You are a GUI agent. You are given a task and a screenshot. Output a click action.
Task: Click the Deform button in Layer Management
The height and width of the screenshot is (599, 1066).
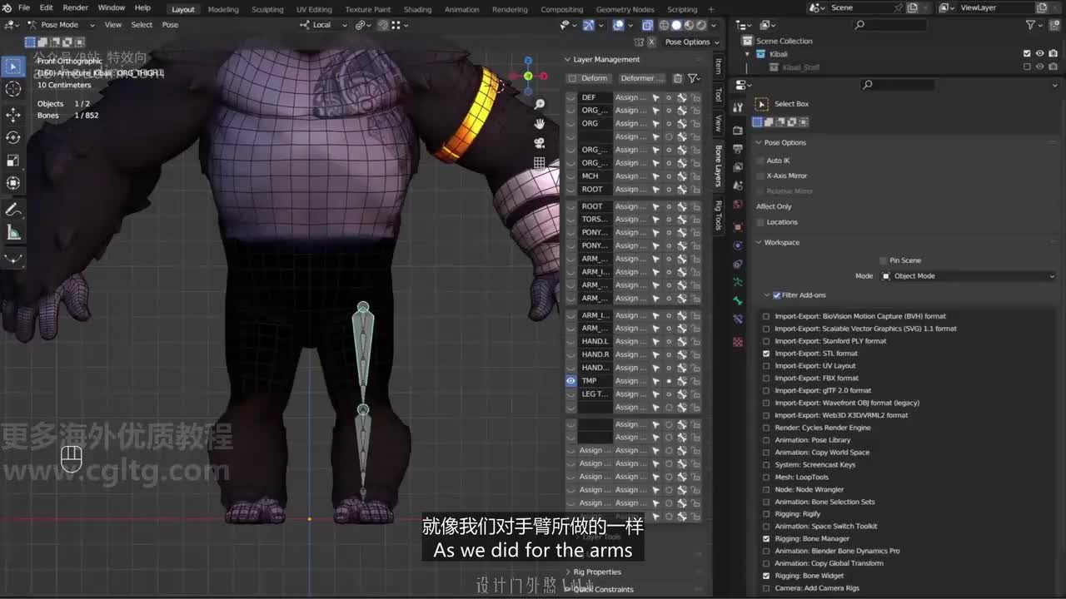tap(590, 78)
